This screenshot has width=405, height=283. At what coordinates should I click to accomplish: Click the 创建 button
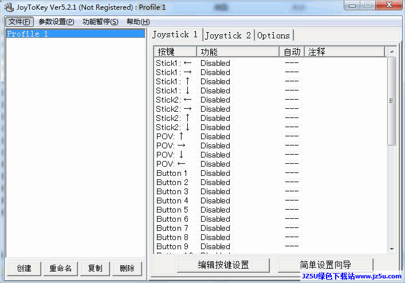click(x=24, y=269)
